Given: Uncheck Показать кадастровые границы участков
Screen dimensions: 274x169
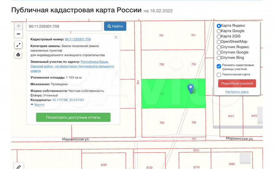Looking at the screenshot, I should point(219,66).
